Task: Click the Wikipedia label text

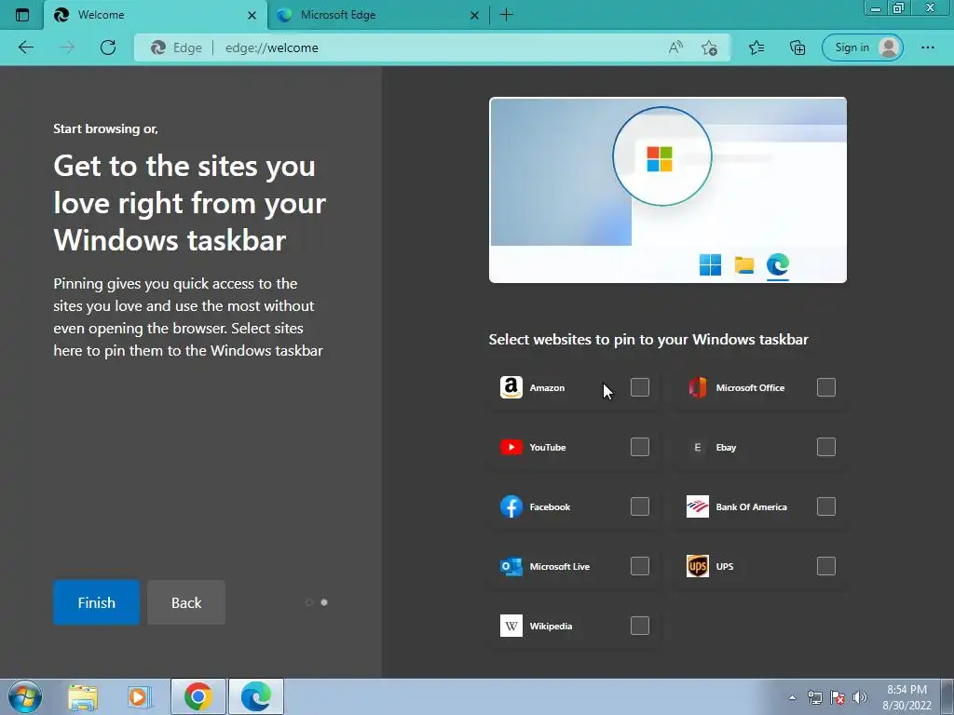Action: (x=551, y=627)
